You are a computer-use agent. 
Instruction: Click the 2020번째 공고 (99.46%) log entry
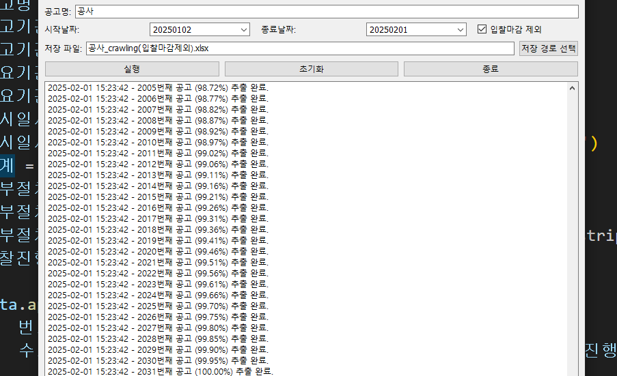point(158,251)
